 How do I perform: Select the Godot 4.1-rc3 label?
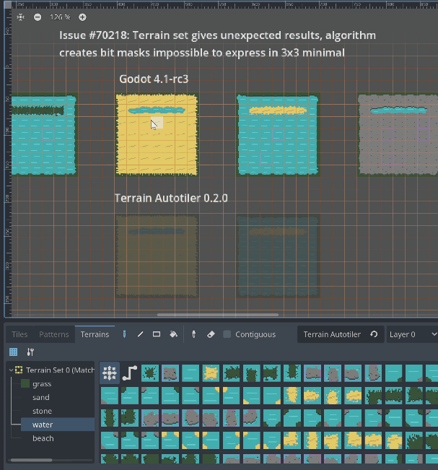[x=154, y=79]
